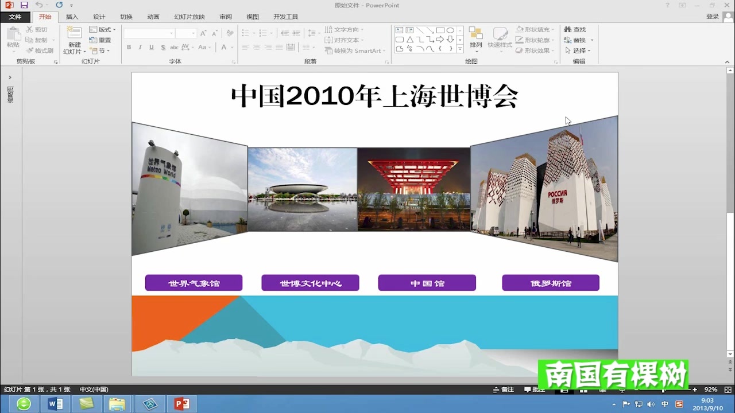This screenshot has height=413, width=735.
Task: Toggle center text alignment
Action: pyautogui.click(x=257, y=48)
